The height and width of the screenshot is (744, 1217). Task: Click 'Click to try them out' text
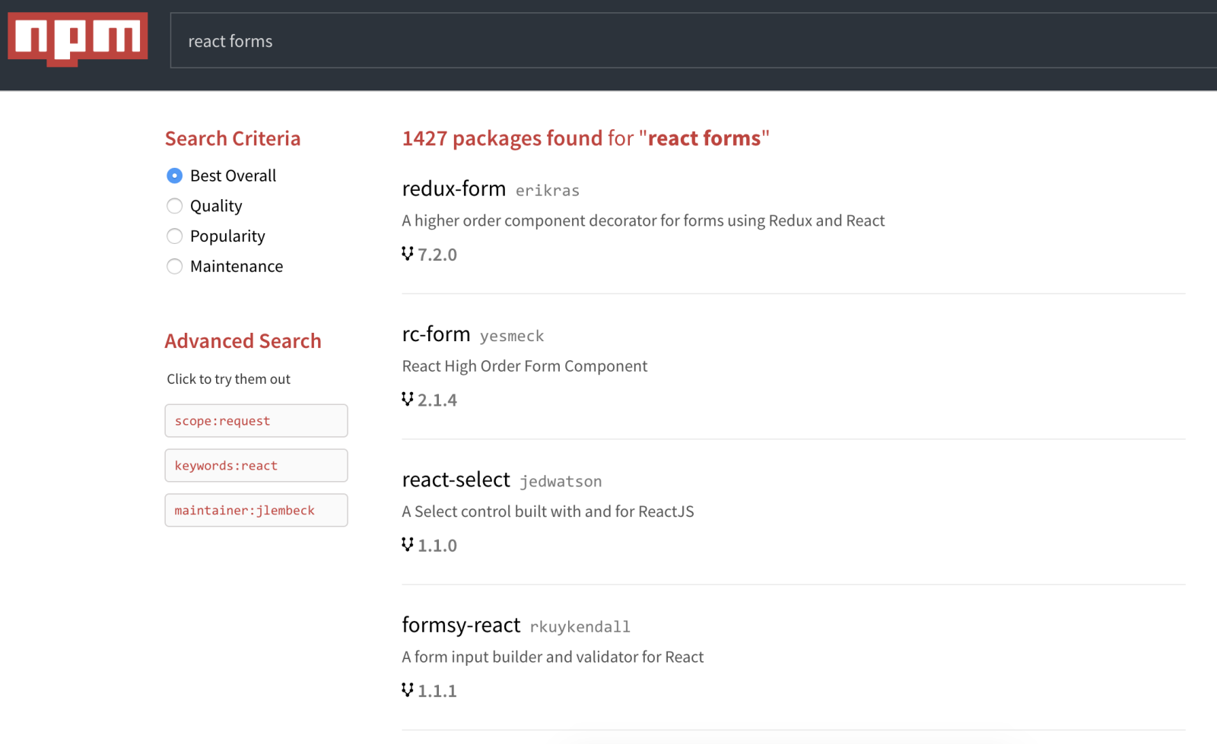229,379
